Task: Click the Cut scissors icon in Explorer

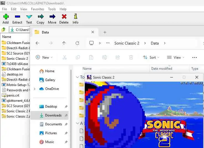Action: coord(65,57)
